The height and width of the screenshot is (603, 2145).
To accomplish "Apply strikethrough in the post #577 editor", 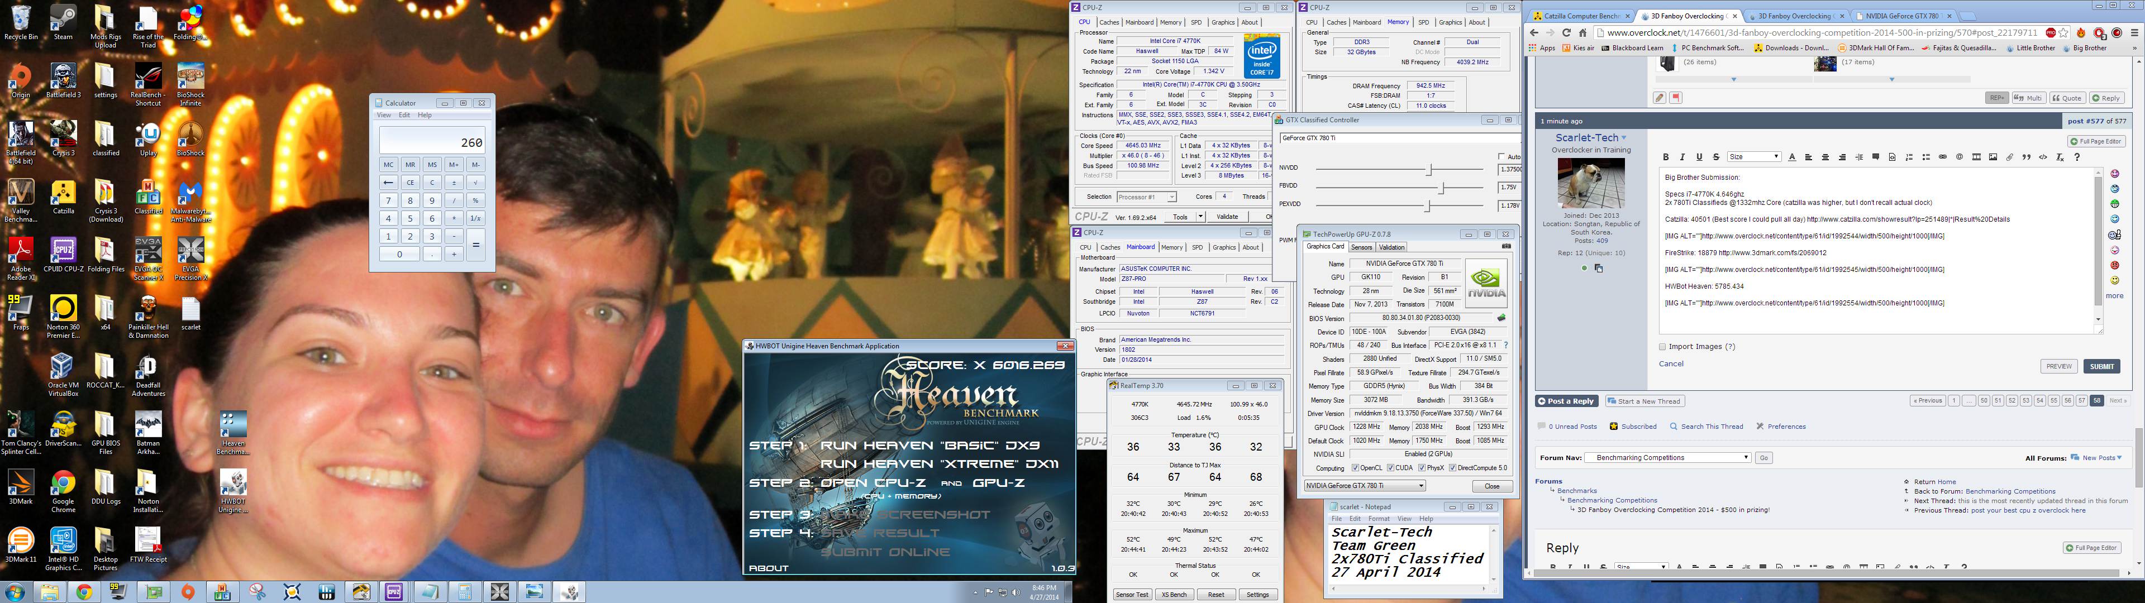I will click(1715, 157).
